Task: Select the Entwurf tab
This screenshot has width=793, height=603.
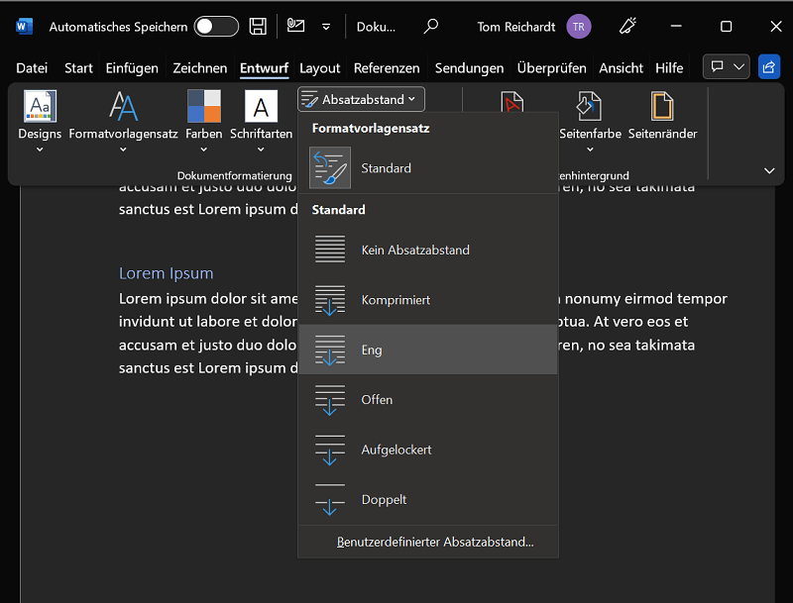Action: tap(264, 67)
